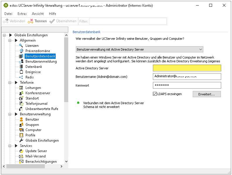The width and height of the screenshot is (232, 175).
Task: Open the Ansicht menu
Action: [37, 14]
